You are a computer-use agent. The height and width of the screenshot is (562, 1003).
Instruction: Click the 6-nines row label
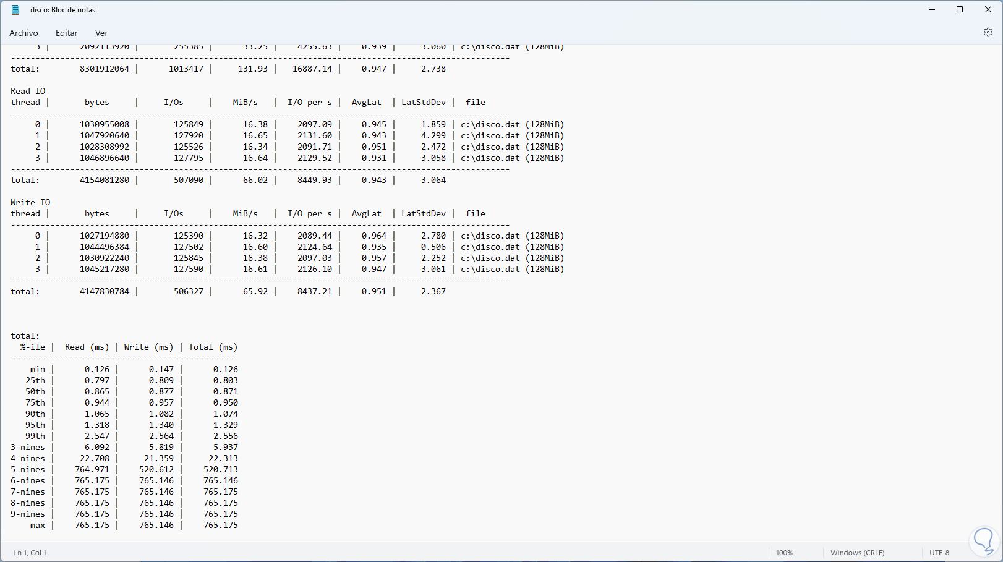click(28, 480)
